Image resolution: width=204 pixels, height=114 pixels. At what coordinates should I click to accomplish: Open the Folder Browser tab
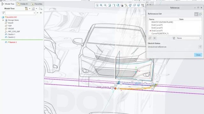click(22, 4)
